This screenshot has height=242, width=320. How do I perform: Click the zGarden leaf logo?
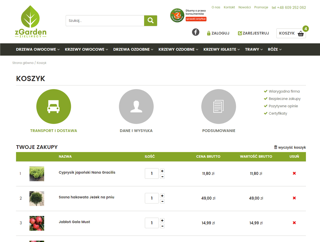point(31,22)
